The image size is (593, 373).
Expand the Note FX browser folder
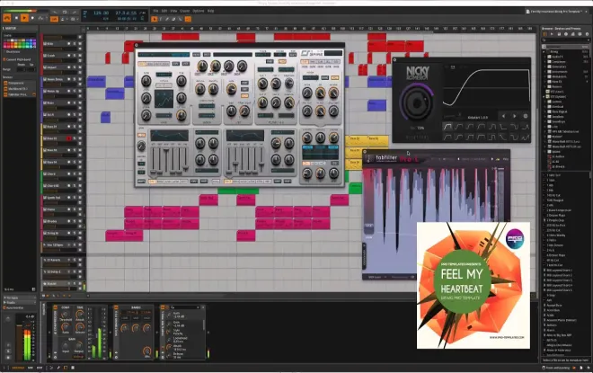(x=545, y=81)
